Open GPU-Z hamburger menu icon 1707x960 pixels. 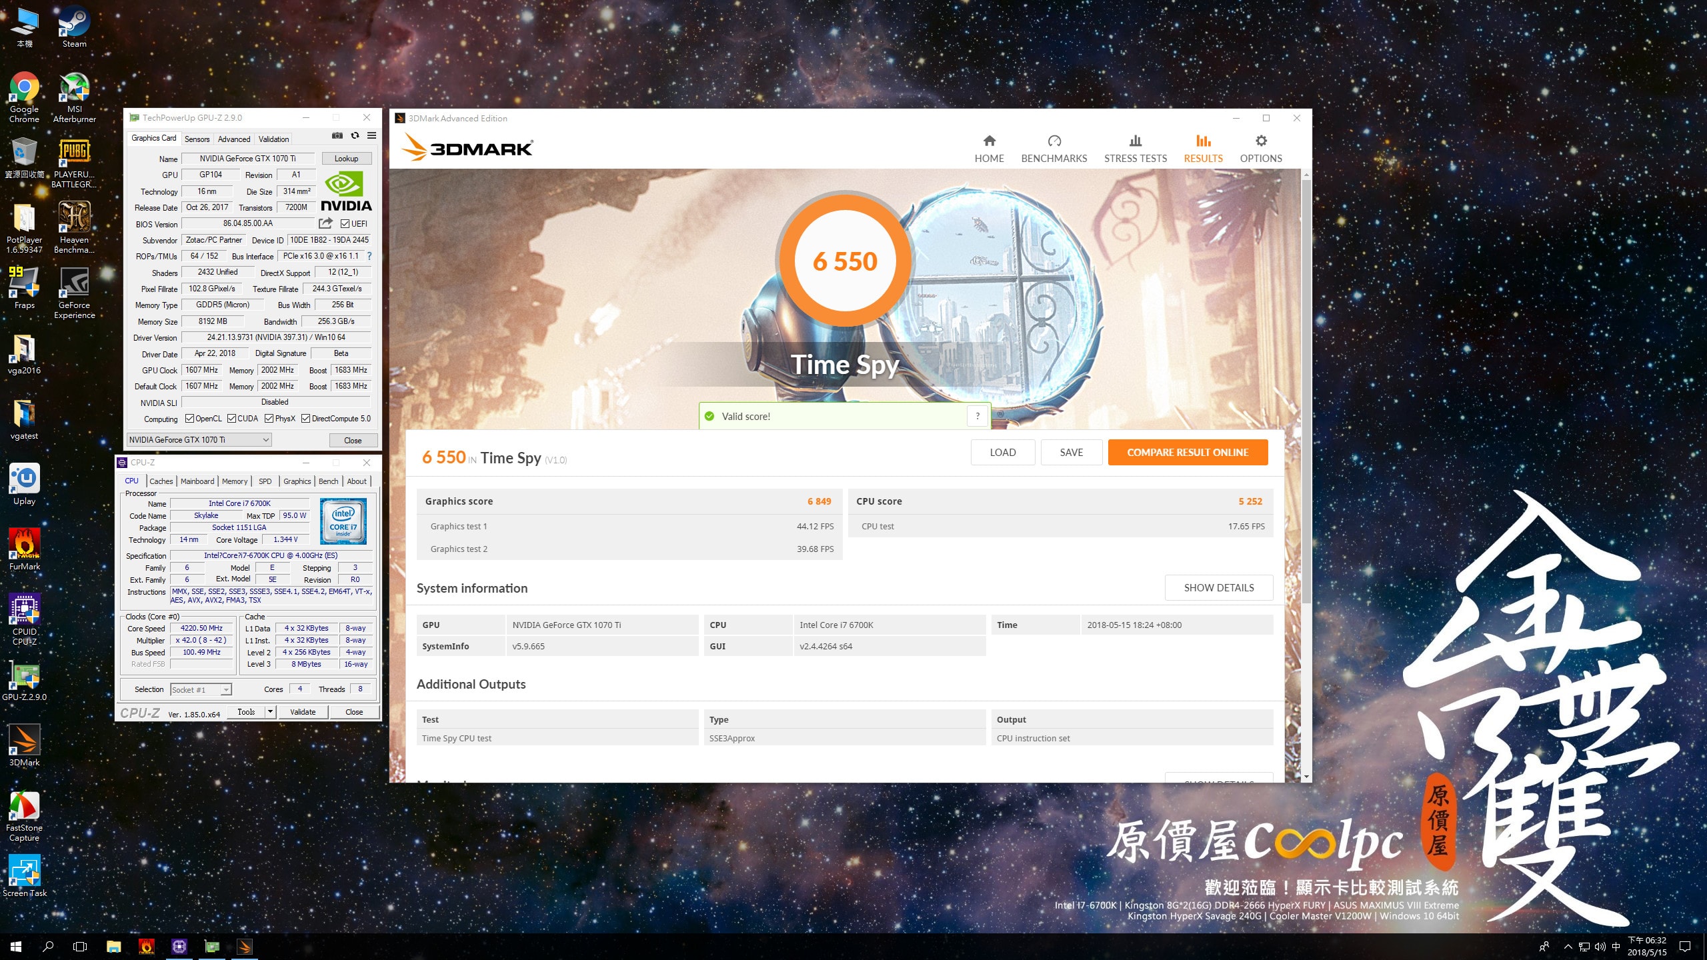point(372,135)
